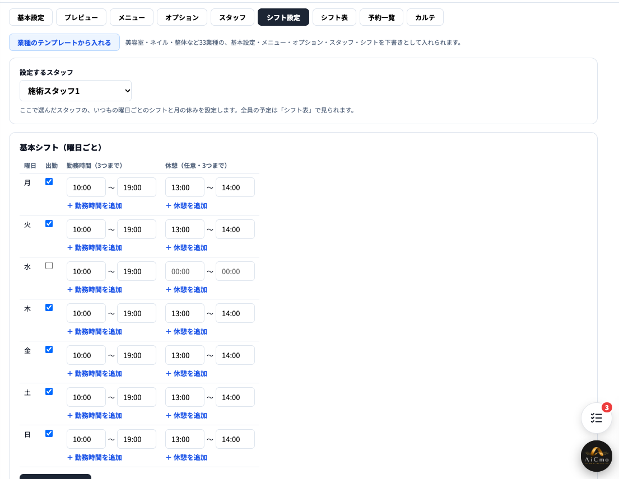This screenshot has width=619, height=479.
Task: Edit Thursday (木) break start 13:00 field
Action: (185, 313)
